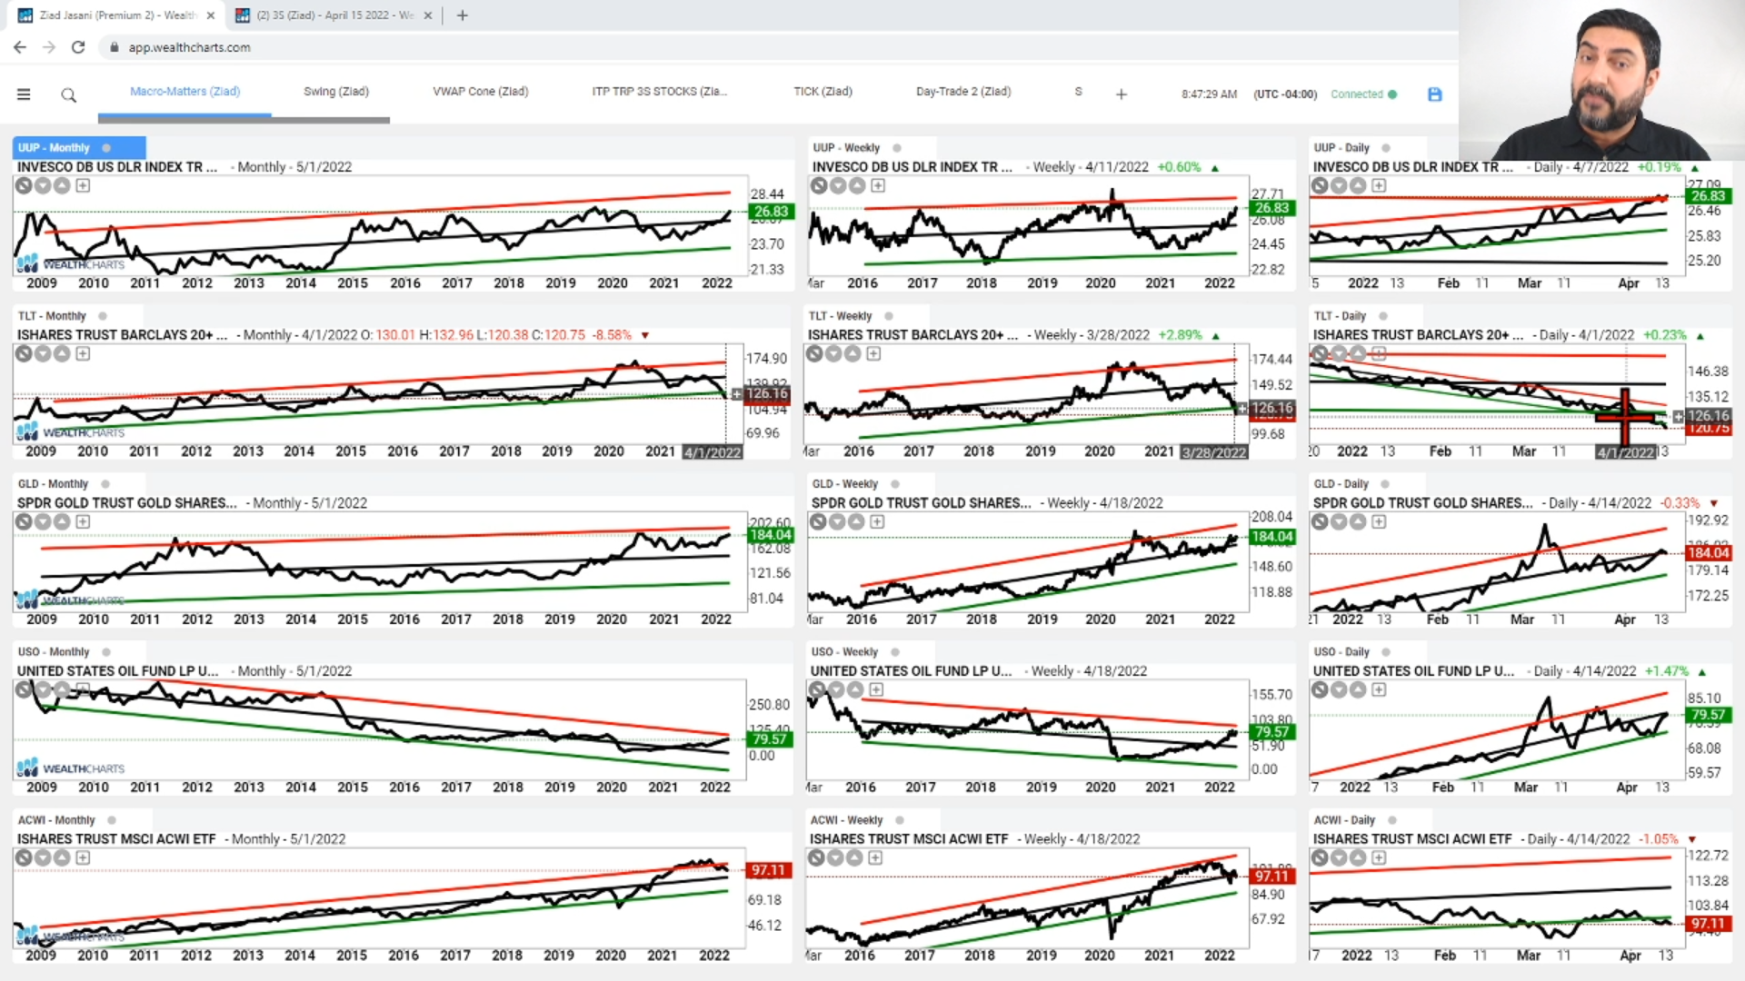The image size is (1745, 981).
Task: Click plus box on USO Daily chart
Action: (x=1379, y=689)
